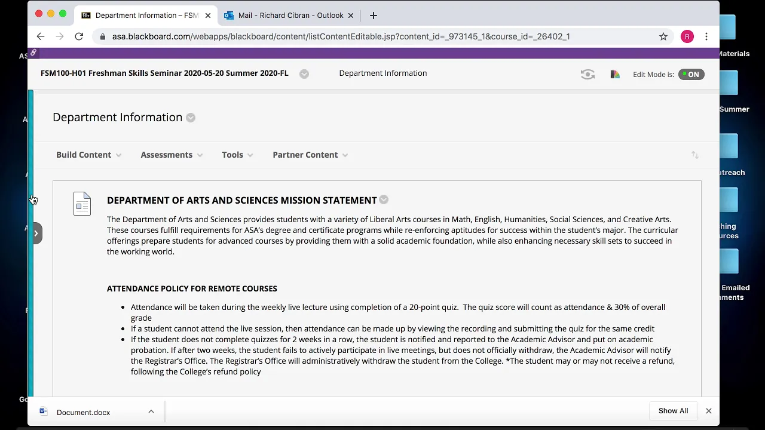Screen dimensions: 765x430
Task: Switch to the Mail - Richard Cibran Outlook tab
Action: point(289,16)
